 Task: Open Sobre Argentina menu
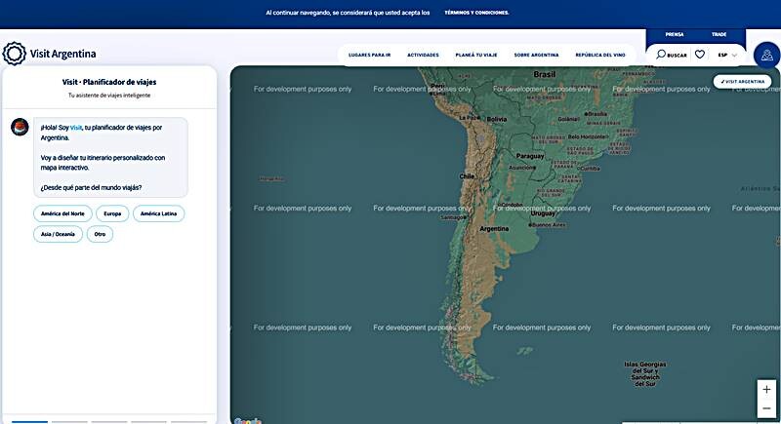click(536, 56)
